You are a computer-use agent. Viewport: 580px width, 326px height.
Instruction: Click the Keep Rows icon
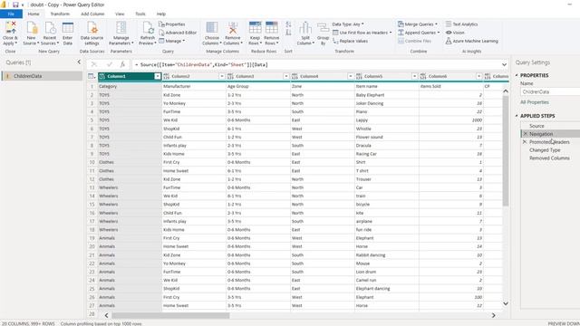[x=255, y=28]
